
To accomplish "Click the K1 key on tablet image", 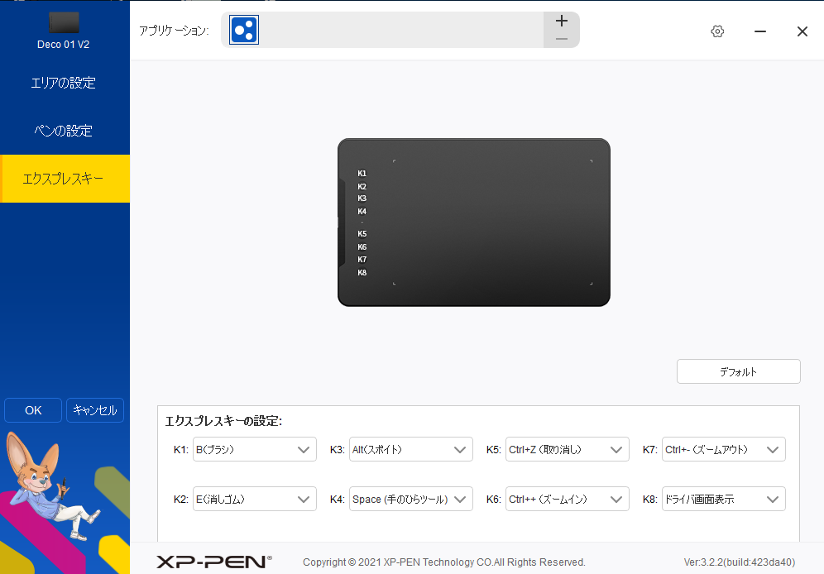I will pyautogui.click(x=362, y=174).
